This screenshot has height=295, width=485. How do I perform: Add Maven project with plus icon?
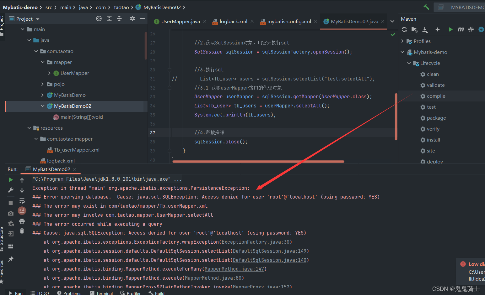coord(438,29)
